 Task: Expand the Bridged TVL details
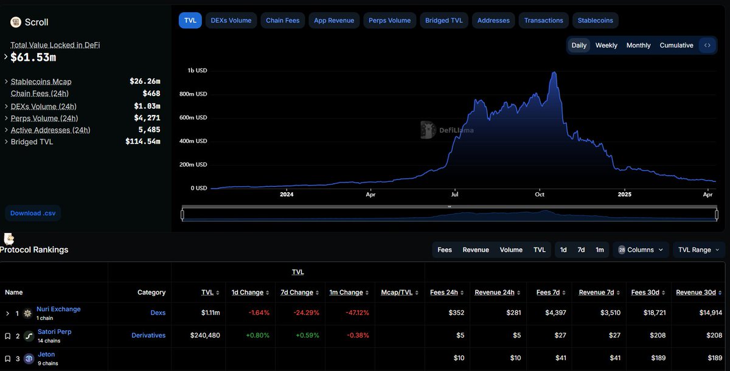click(6, 142)
